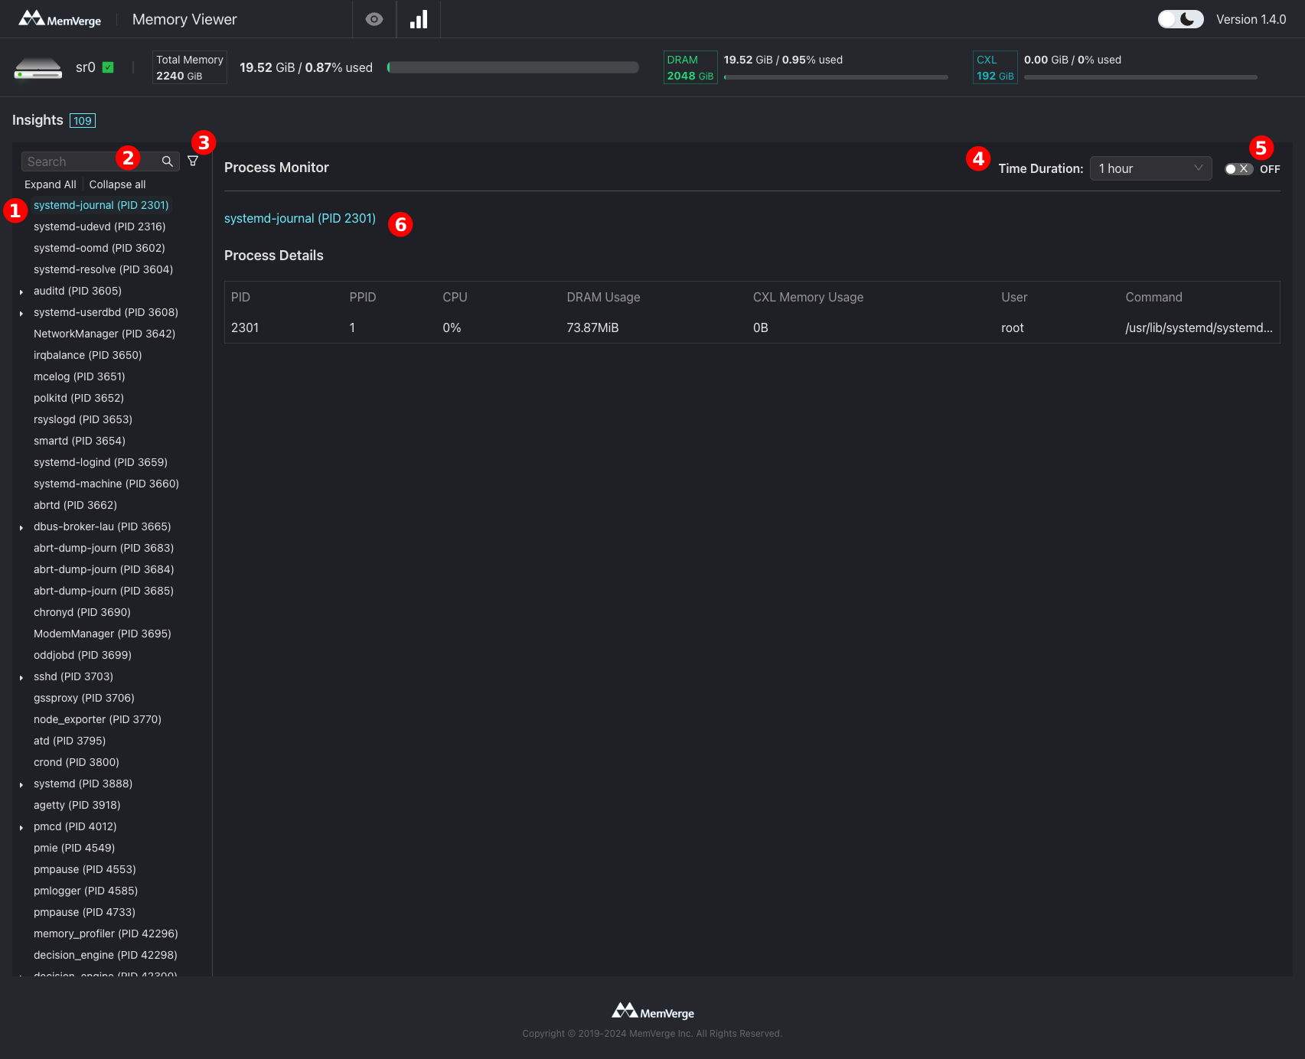The height and width of the screenshot is (1059, 1305).
Task: Select memory_profiler (PID 42296)
Action: click(106, 934)
